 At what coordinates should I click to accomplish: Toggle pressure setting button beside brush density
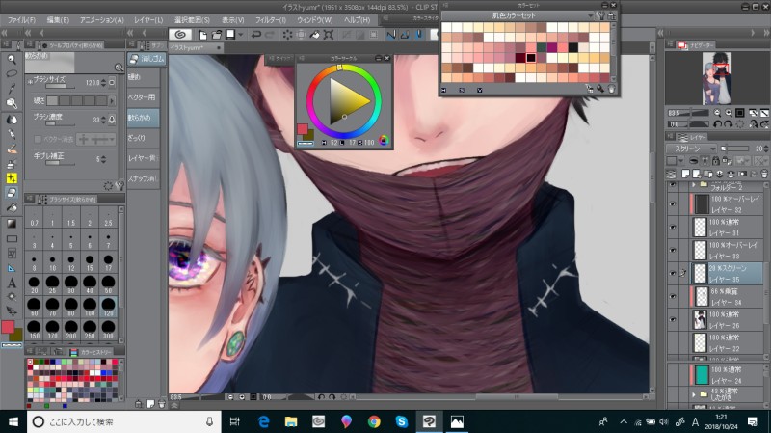pos(112,120)
